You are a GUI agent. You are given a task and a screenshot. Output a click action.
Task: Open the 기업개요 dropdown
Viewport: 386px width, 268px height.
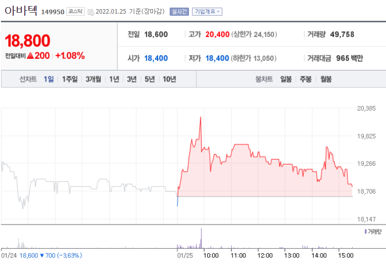[207, 12]
